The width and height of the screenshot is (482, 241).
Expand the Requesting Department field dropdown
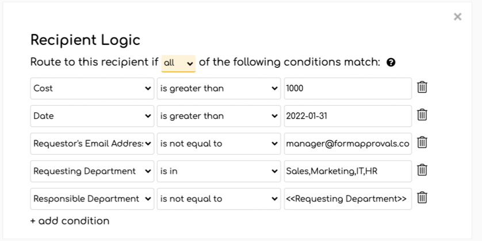tap(92, 171)
